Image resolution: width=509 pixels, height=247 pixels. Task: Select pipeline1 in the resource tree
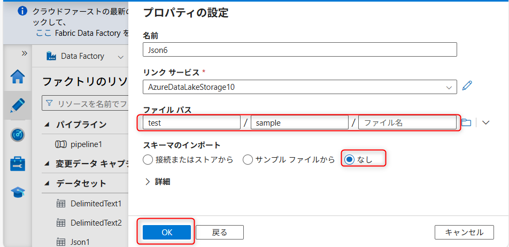point(87,144)
